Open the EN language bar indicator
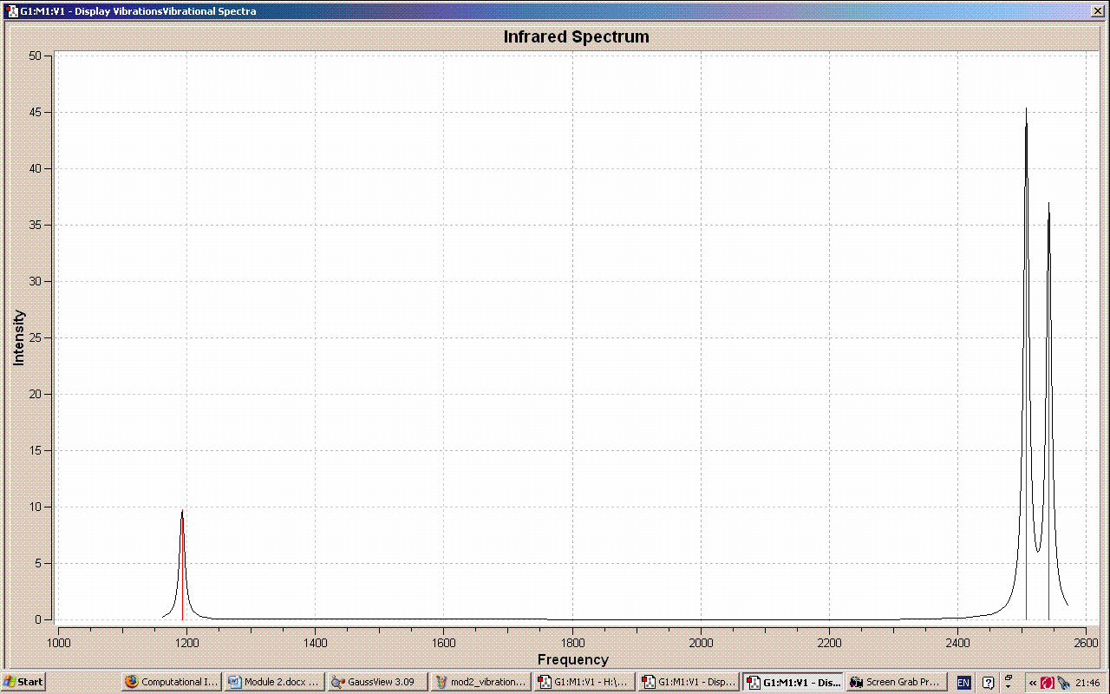1110x694 pixels. tap(963, 682)
